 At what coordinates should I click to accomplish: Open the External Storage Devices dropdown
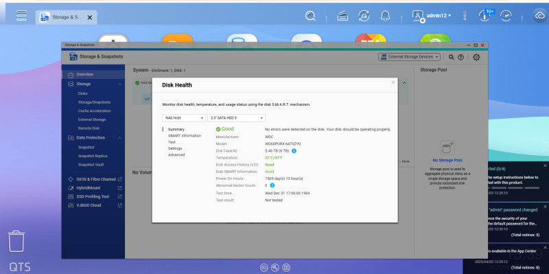[x=409, y=57]
